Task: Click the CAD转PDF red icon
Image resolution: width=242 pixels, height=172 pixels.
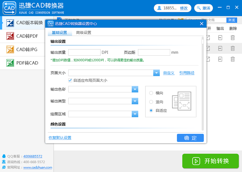Action: pos(10,36)
